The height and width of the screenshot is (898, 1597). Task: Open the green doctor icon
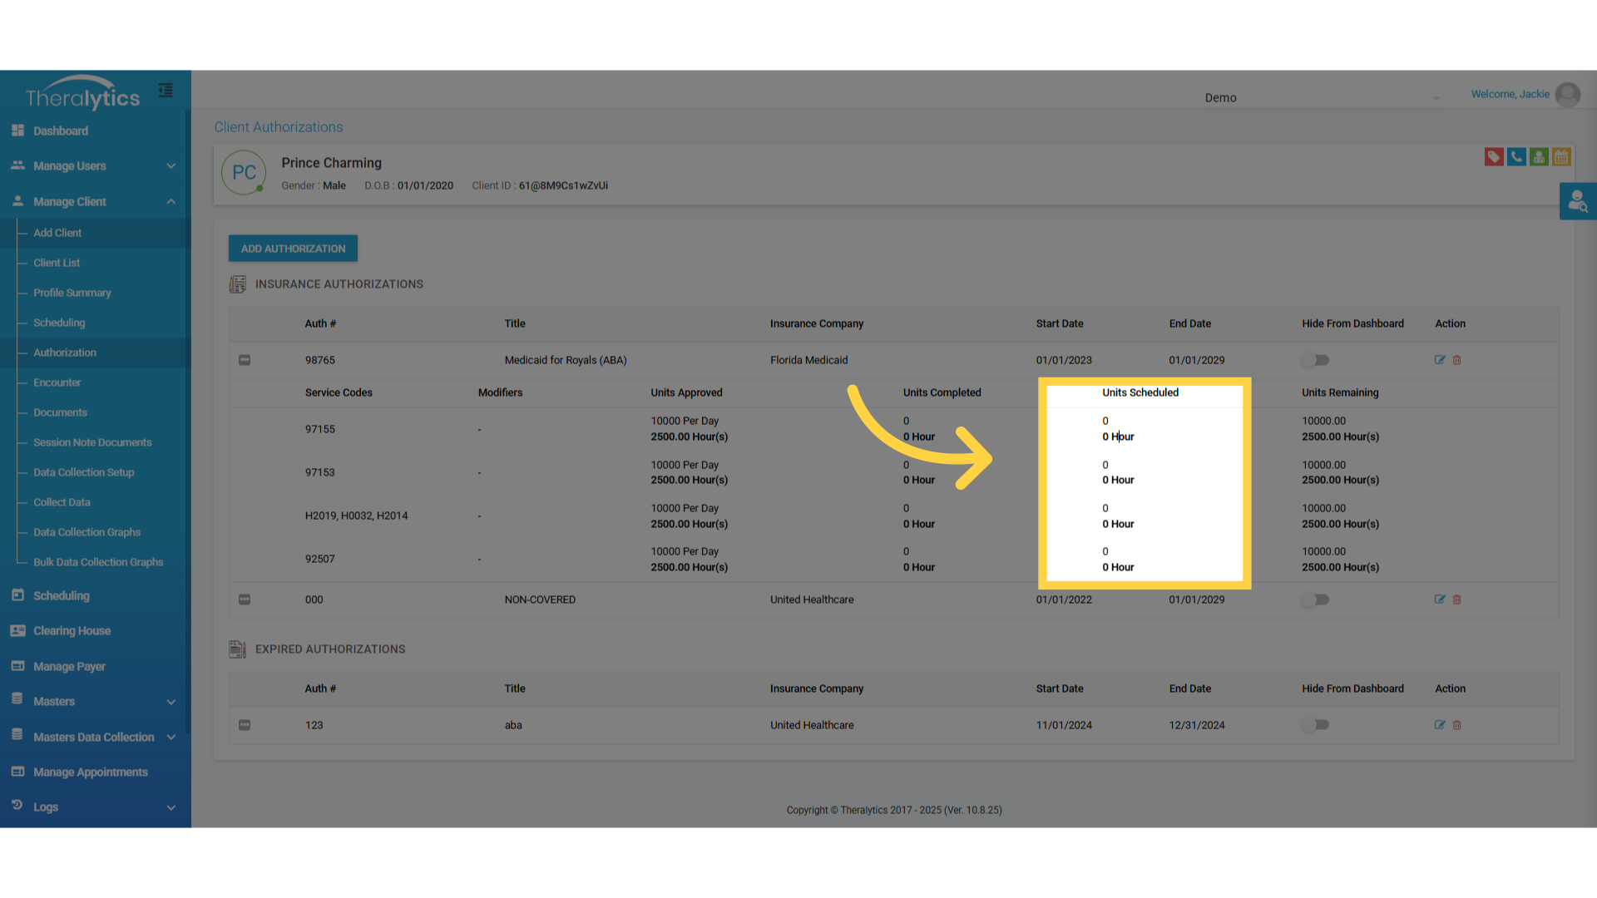[x=1539, y=156]
